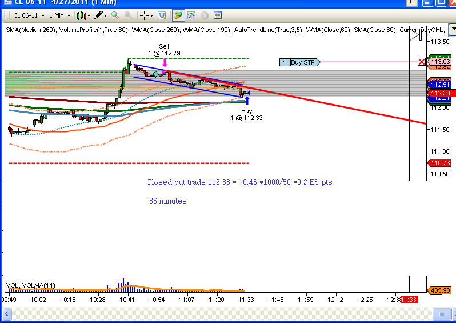Open the data box table icon

click(218, 15)
